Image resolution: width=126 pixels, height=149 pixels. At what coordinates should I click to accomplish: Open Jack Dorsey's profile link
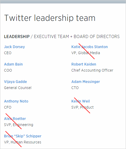click(14, 47)
